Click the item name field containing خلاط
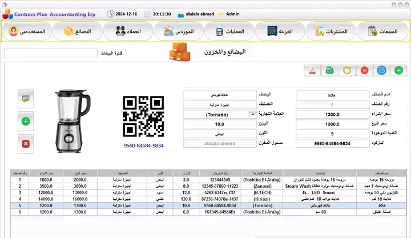Viewport: 411px width, 238px height. [332, 95]
